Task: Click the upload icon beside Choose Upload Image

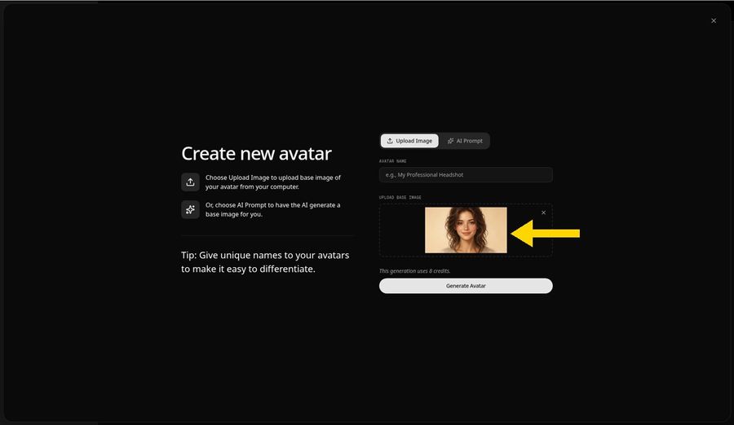Action: pyautogui.click(x=190, y=182)
